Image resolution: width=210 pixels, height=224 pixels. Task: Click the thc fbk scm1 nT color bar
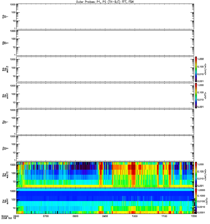pyautogui.click(x=196, y=201)
